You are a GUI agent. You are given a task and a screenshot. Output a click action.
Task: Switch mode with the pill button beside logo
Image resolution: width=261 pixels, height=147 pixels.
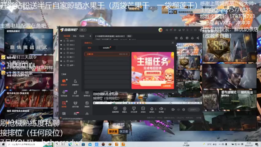(x=83, y=30)
